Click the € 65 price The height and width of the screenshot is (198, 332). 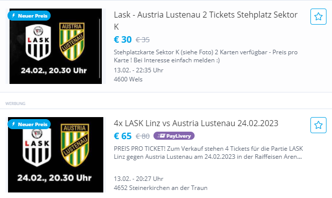pyautogui.click(x=122, y=136)
